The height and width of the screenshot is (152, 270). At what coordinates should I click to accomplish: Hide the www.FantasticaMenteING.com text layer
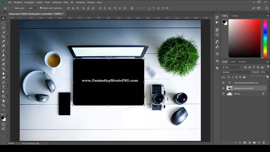[x=223, y=83]
